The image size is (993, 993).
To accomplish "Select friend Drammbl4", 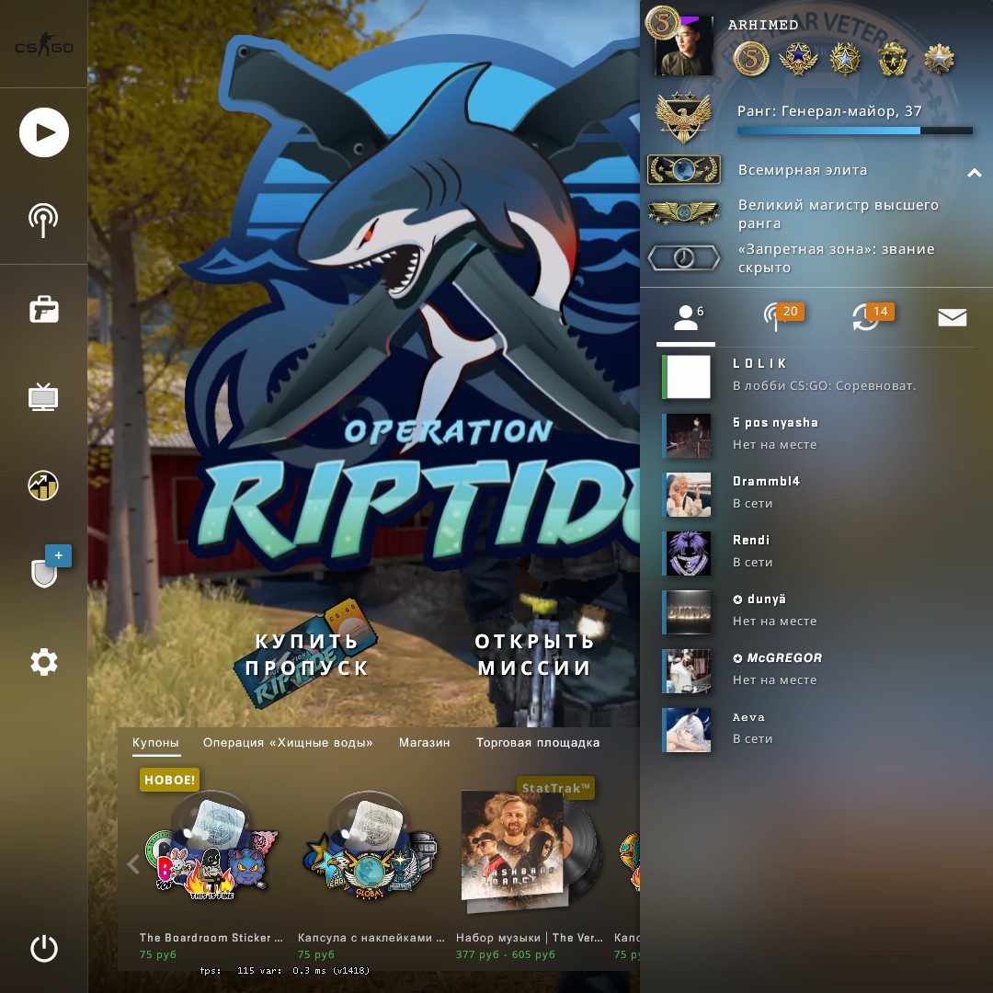I will click(817, 494).
